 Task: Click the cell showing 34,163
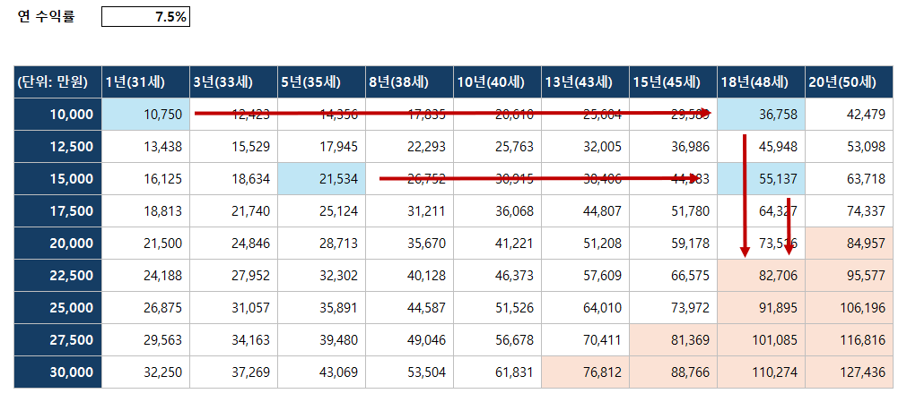tap(233, 340)
